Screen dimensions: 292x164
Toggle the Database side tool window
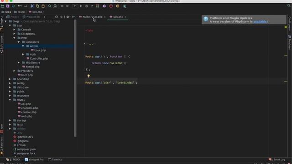[289, 42]
